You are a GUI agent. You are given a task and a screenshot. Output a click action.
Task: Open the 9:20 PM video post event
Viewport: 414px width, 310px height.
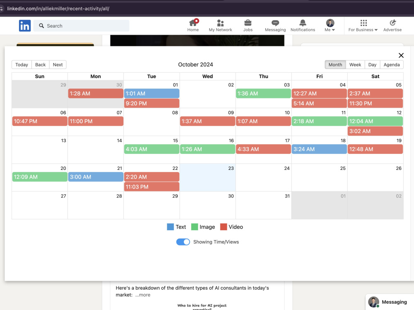point(152,103)
